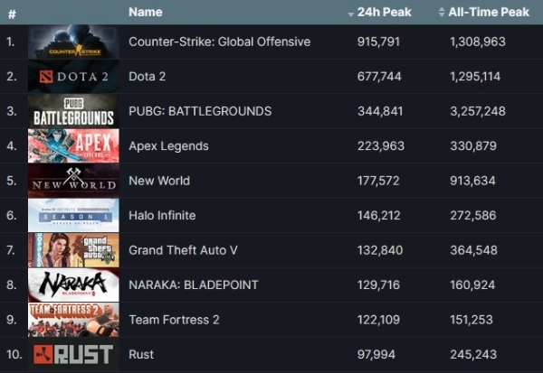Open the NARAKA: BLADEPOINT title link
Image resolution: width=543 pixels, height=373 pixels.
(x=193, y=284)
